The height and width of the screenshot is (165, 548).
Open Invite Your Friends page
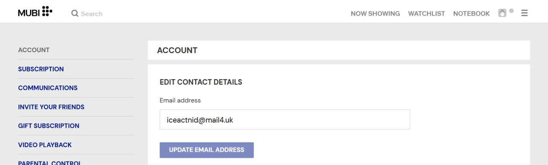tap(51, 107)
